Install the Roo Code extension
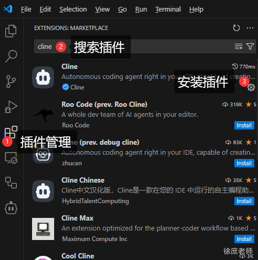 244,125
